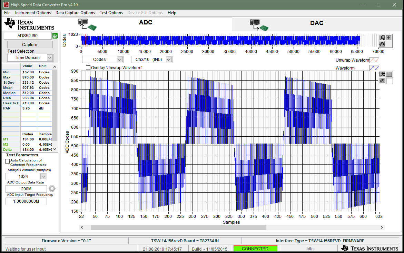Image resolution: width=404 pixels, height=253 pixels.
Task: Open the Test Selection Time Domain dropdown
Action: click(50, 57)
